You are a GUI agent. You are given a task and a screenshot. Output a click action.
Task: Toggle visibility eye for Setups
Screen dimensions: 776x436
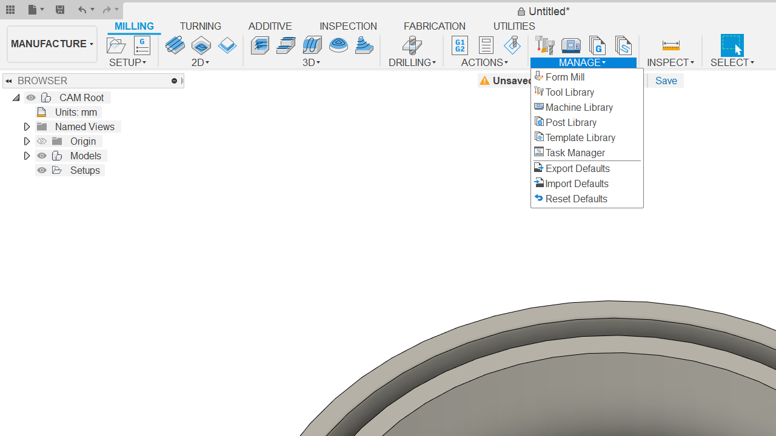point(42,170)
